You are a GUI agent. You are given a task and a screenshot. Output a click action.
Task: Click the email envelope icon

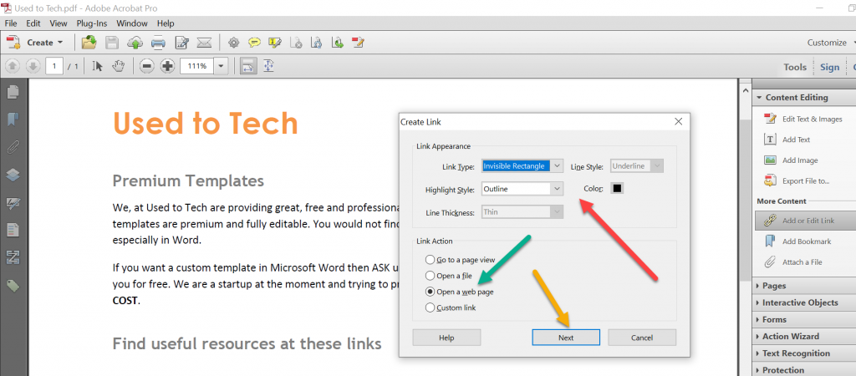click(x=204, y=42)
